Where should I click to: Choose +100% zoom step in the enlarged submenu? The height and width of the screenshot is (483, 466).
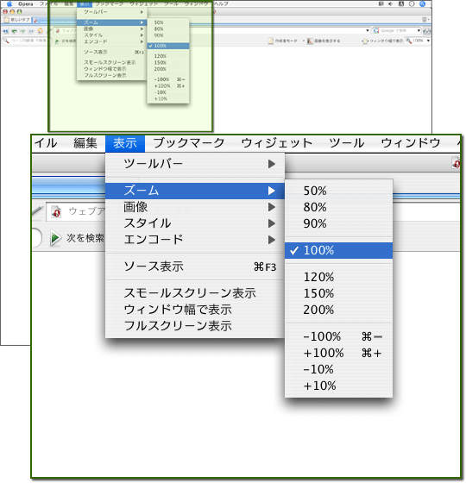point(338,353)
